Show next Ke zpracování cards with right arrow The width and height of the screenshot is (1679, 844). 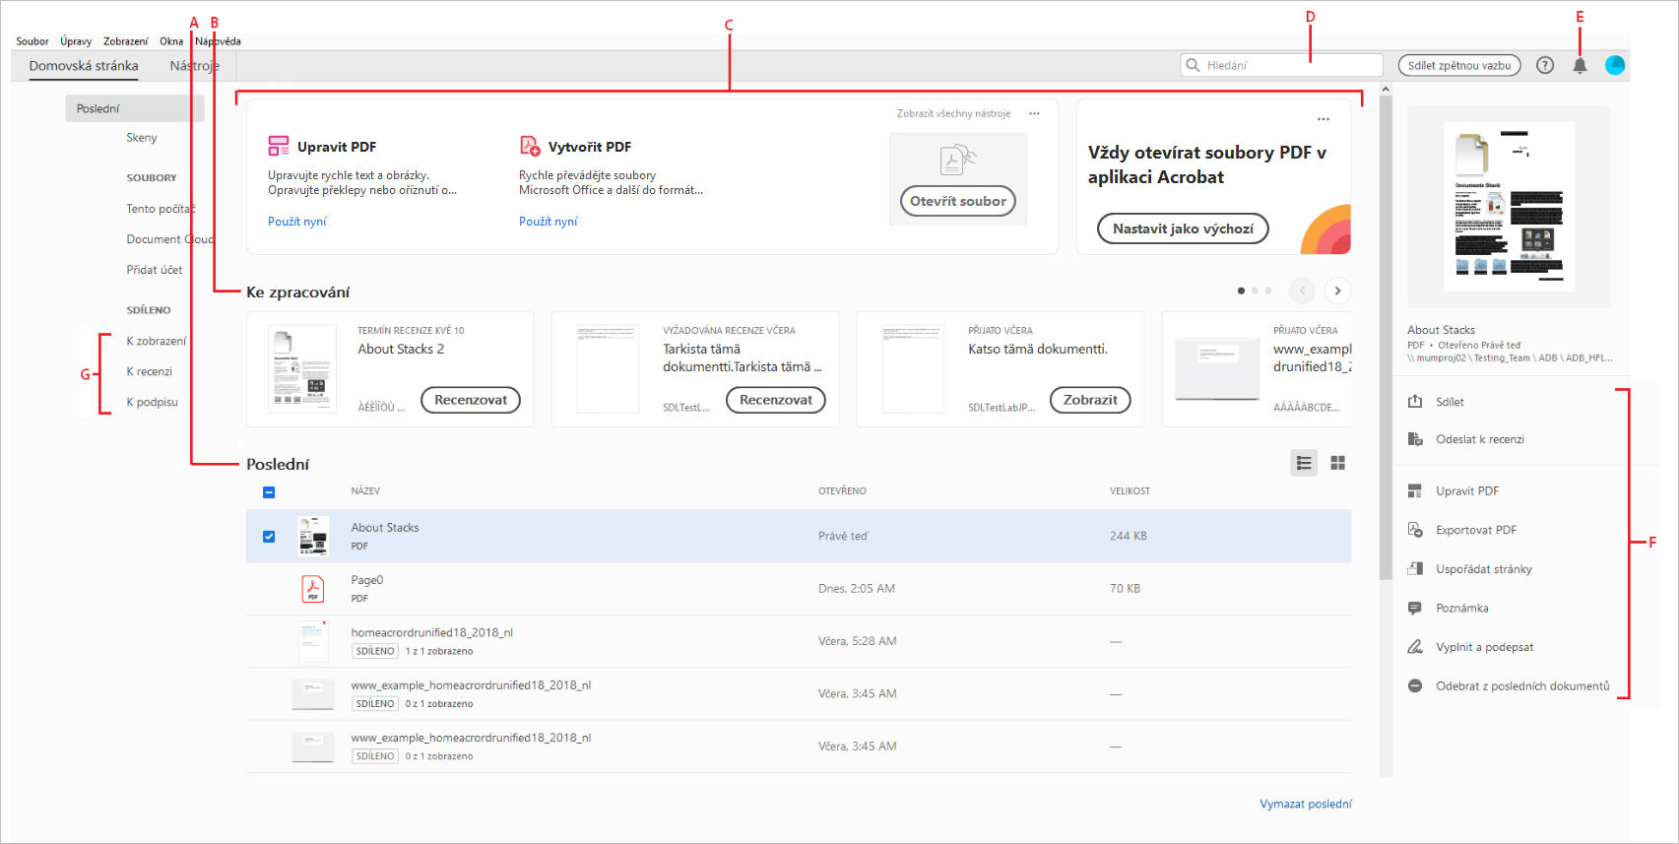(x=1337, y=291)
